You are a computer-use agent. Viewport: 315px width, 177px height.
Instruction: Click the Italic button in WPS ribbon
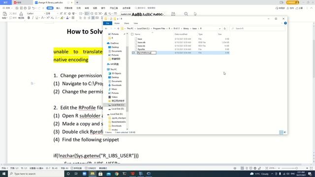point(32,18)
